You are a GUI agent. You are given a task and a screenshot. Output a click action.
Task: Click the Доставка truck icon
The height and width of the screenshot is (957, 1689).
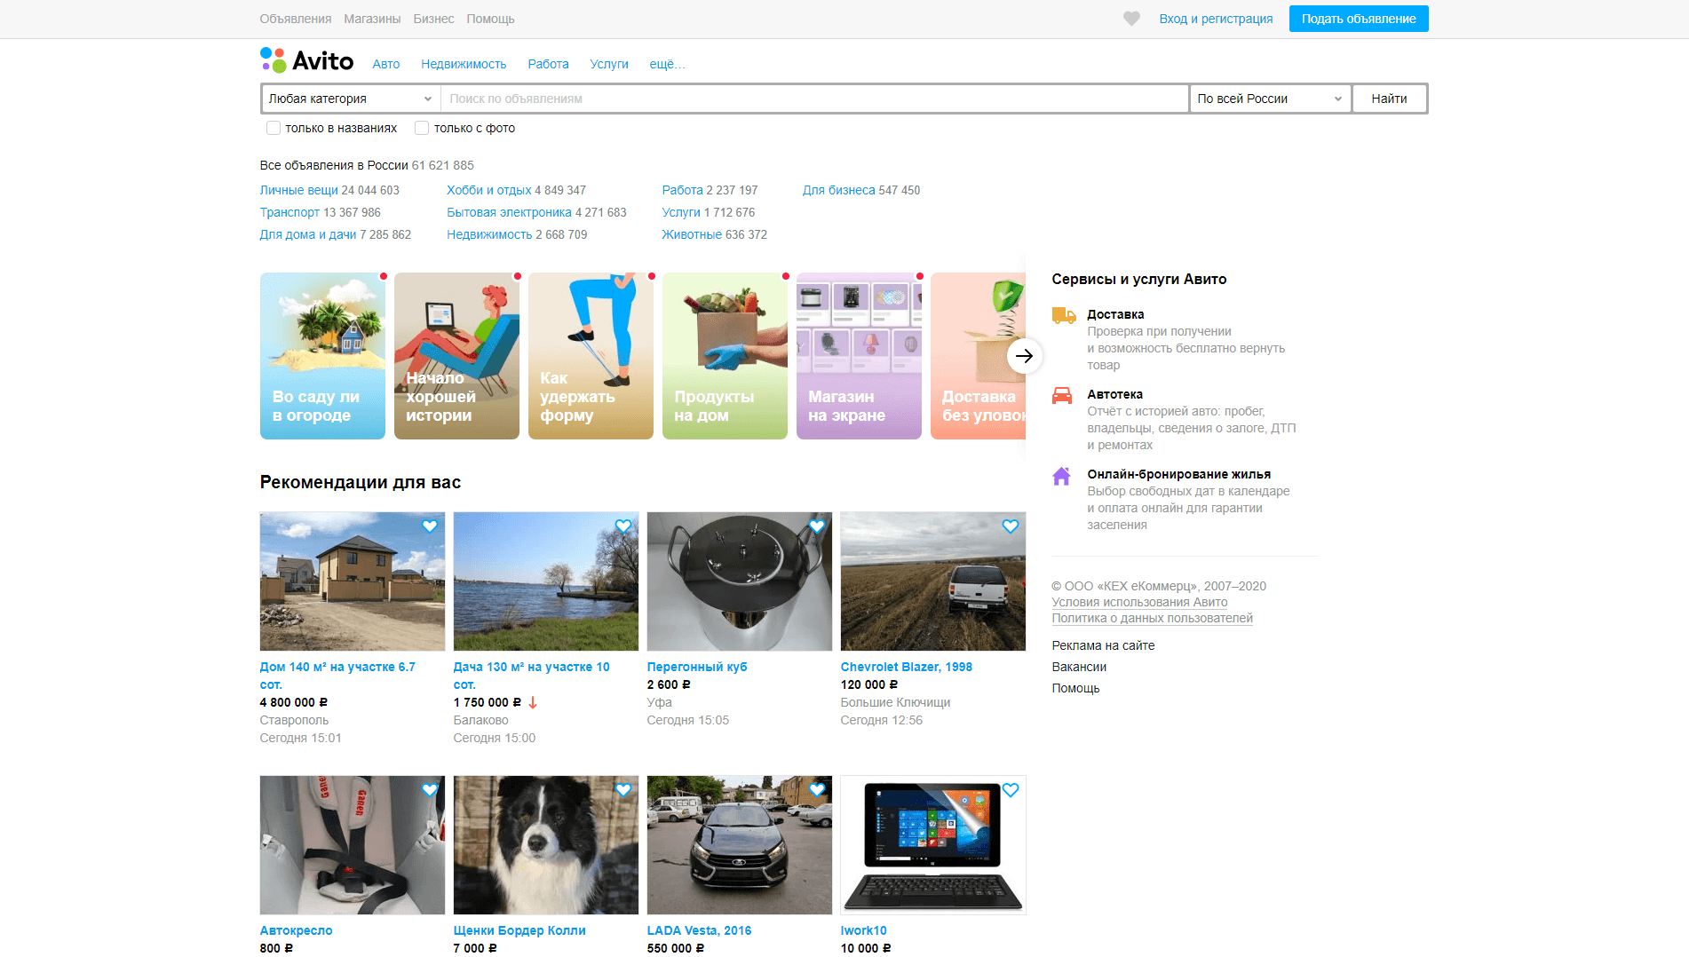pyautogui.click(x=1063, y=315)
